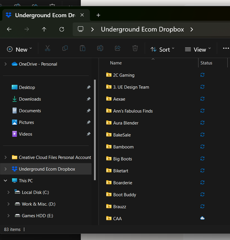The image size is (230, 240).
Task: Open Downloads from quick access sidebar
Action: 30,99
